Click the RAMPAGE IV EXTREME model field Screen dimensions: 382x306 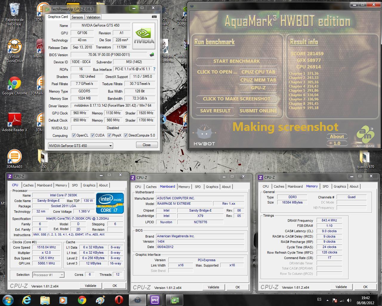pos(184,204)
